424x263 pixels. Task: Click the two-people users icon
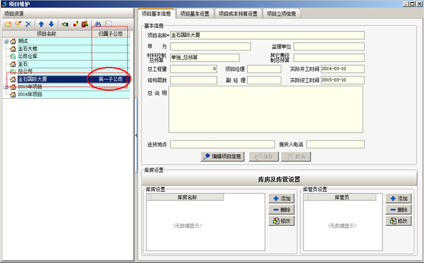[x=85, y=24]
